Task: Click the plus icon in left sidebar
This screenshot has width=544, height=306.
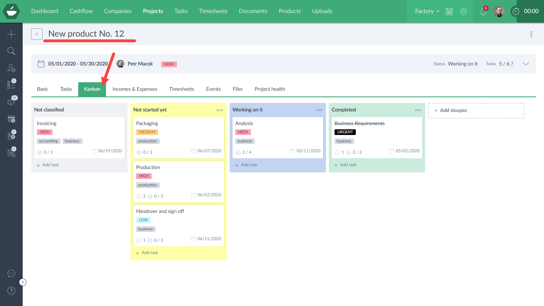Action: [11, 34]
